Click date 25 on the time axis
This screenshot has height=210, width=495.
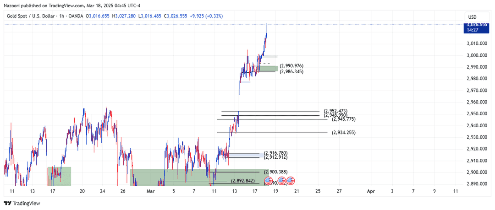318,191
